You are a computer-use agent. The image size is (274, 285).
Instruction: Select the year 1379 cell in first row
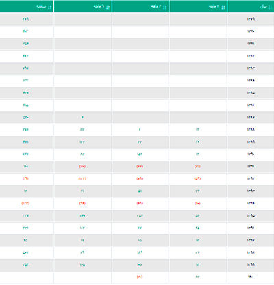click(251, 19)
